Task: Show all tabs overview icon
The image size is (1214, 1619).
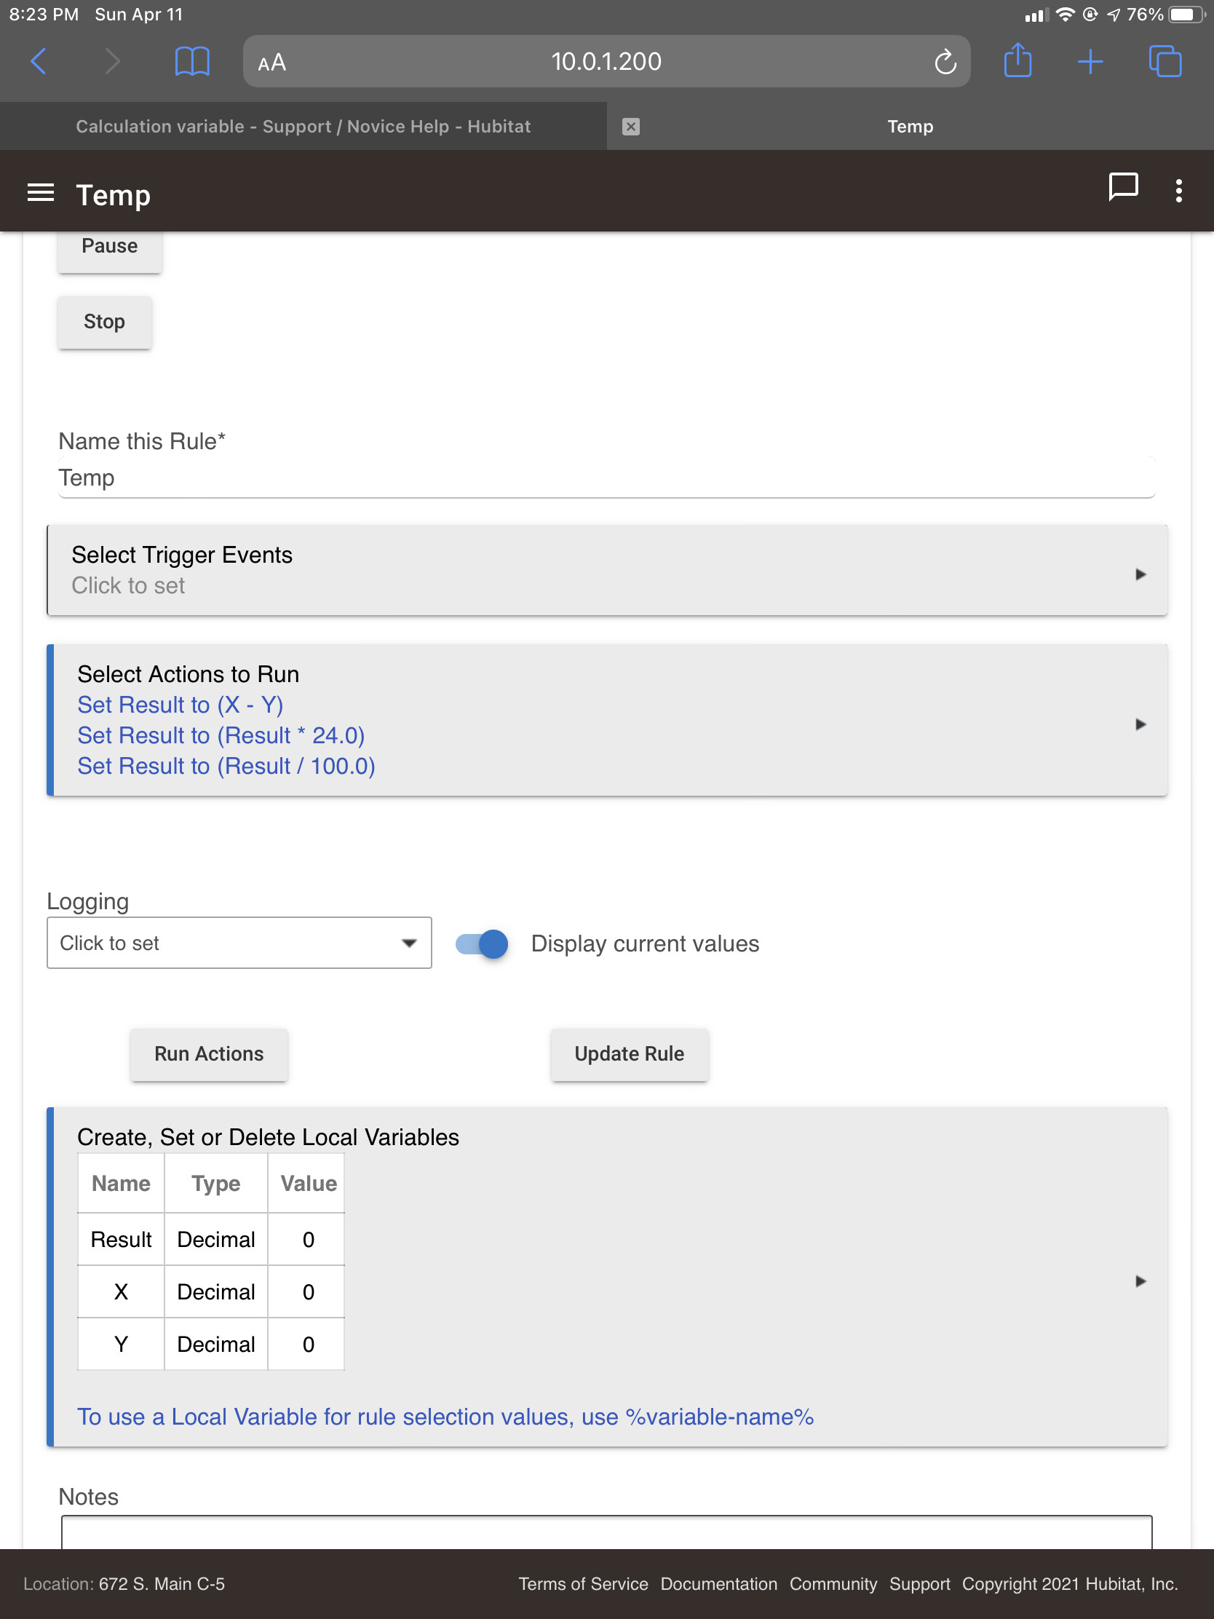Action: click(1165, 61)
